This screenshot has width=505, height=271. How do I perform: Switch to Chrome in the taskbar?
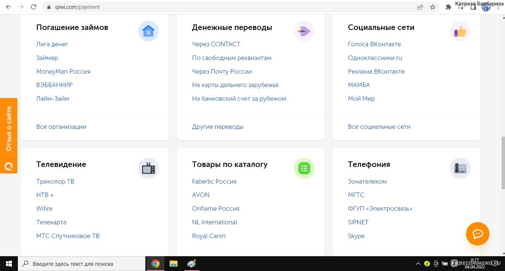pos(155,264)
